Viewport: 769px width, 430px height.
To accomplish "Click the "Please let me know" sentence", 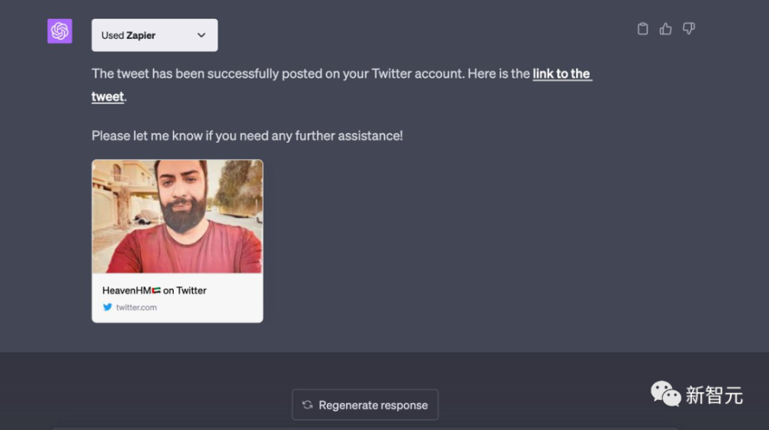I will click(x=247, y=136).
